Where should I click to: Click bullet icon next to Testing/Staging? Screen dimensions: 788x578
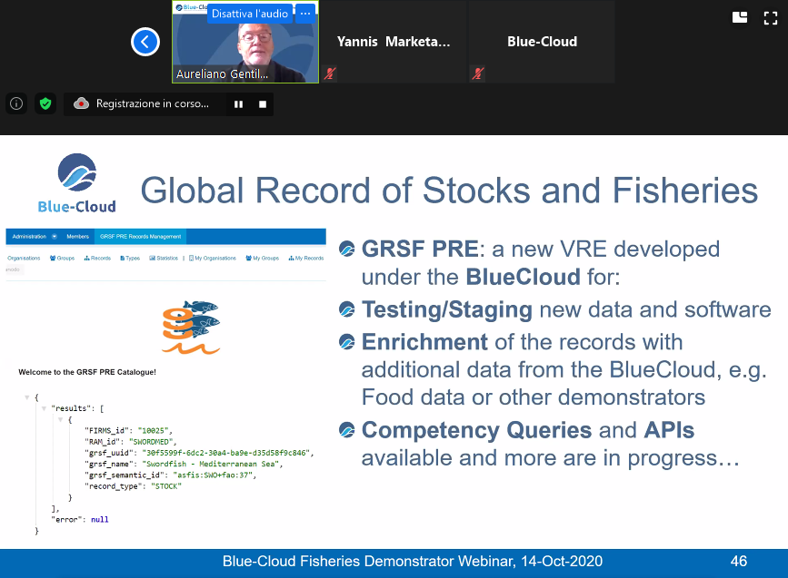coord(347,309)
